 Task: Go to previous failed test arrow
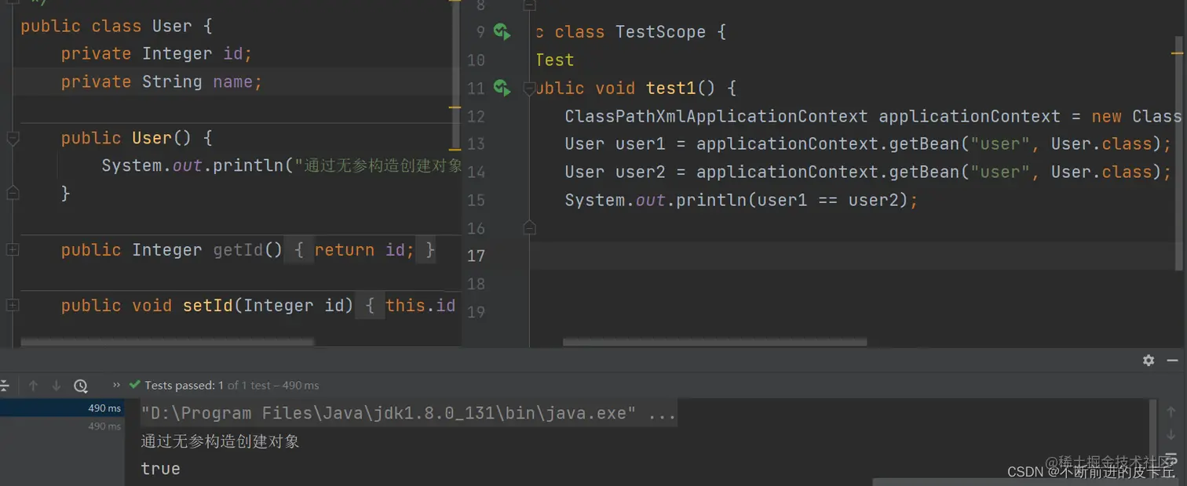pos(33,386)
